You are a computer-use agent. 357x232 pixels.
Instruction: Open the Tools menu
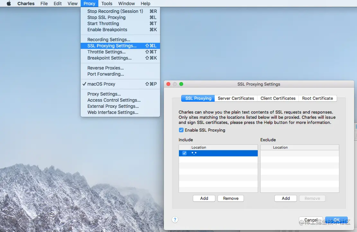(107, 4)
